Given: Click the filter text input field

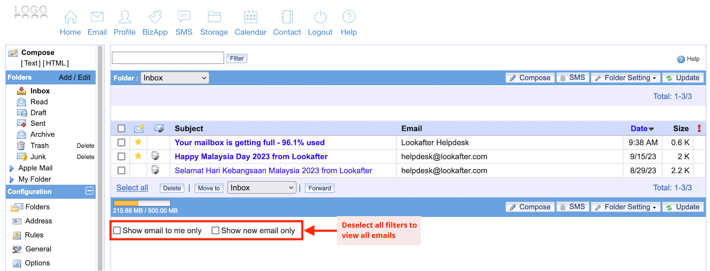Looking at the screenshot, I should click(x=168, y=58).
